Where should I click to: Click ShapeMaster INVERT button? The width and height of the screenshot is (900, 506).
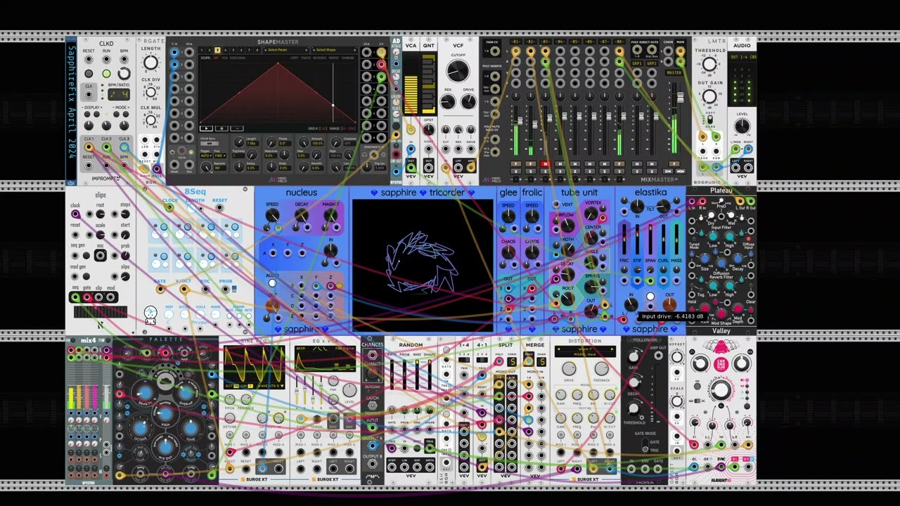pyautogui.click(x=334, y=58)
